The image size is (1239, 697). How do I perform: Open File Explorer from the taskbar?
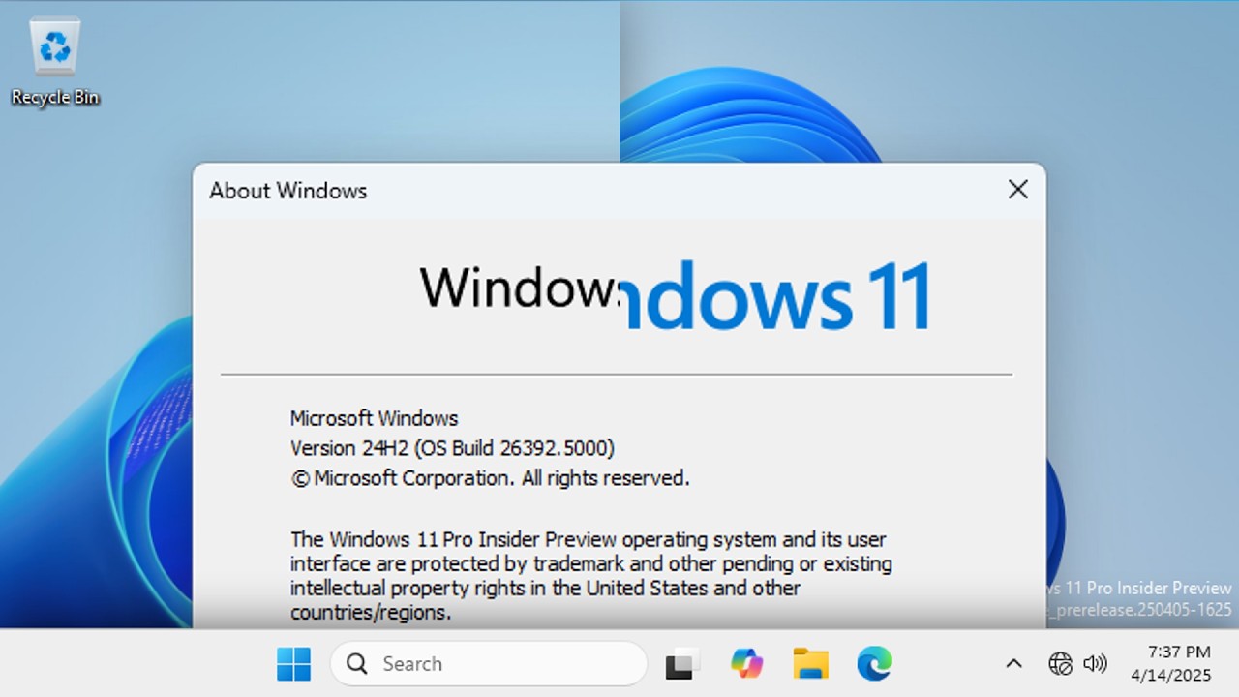click(x=810, y=664)
